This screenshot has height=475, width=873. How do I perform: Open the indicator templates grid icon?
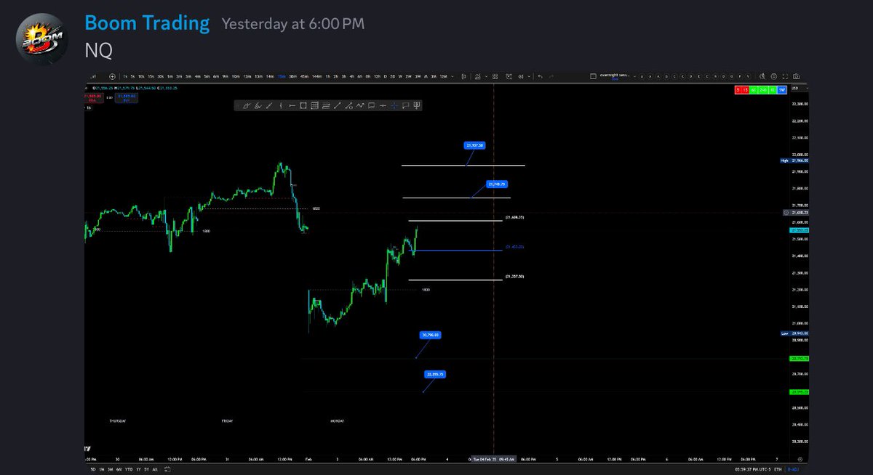[495, 76]
